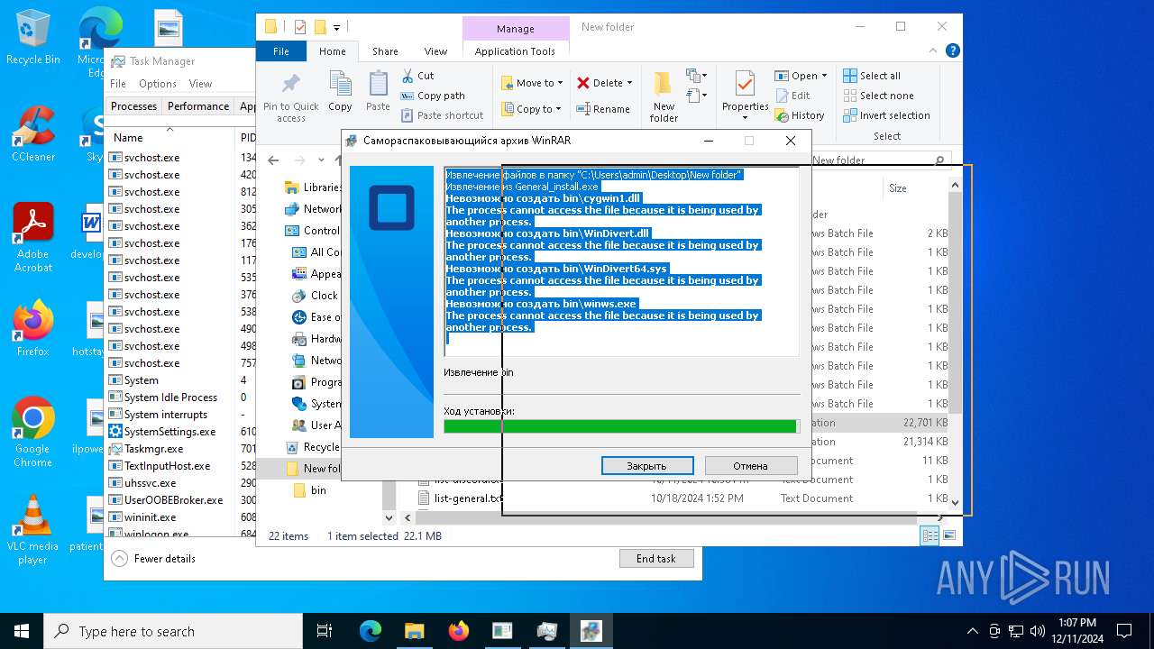Viewport: 1154px width, 649px height.
Task: Collapse the ribbon with the chevron
Action: [x=935, y=51]
